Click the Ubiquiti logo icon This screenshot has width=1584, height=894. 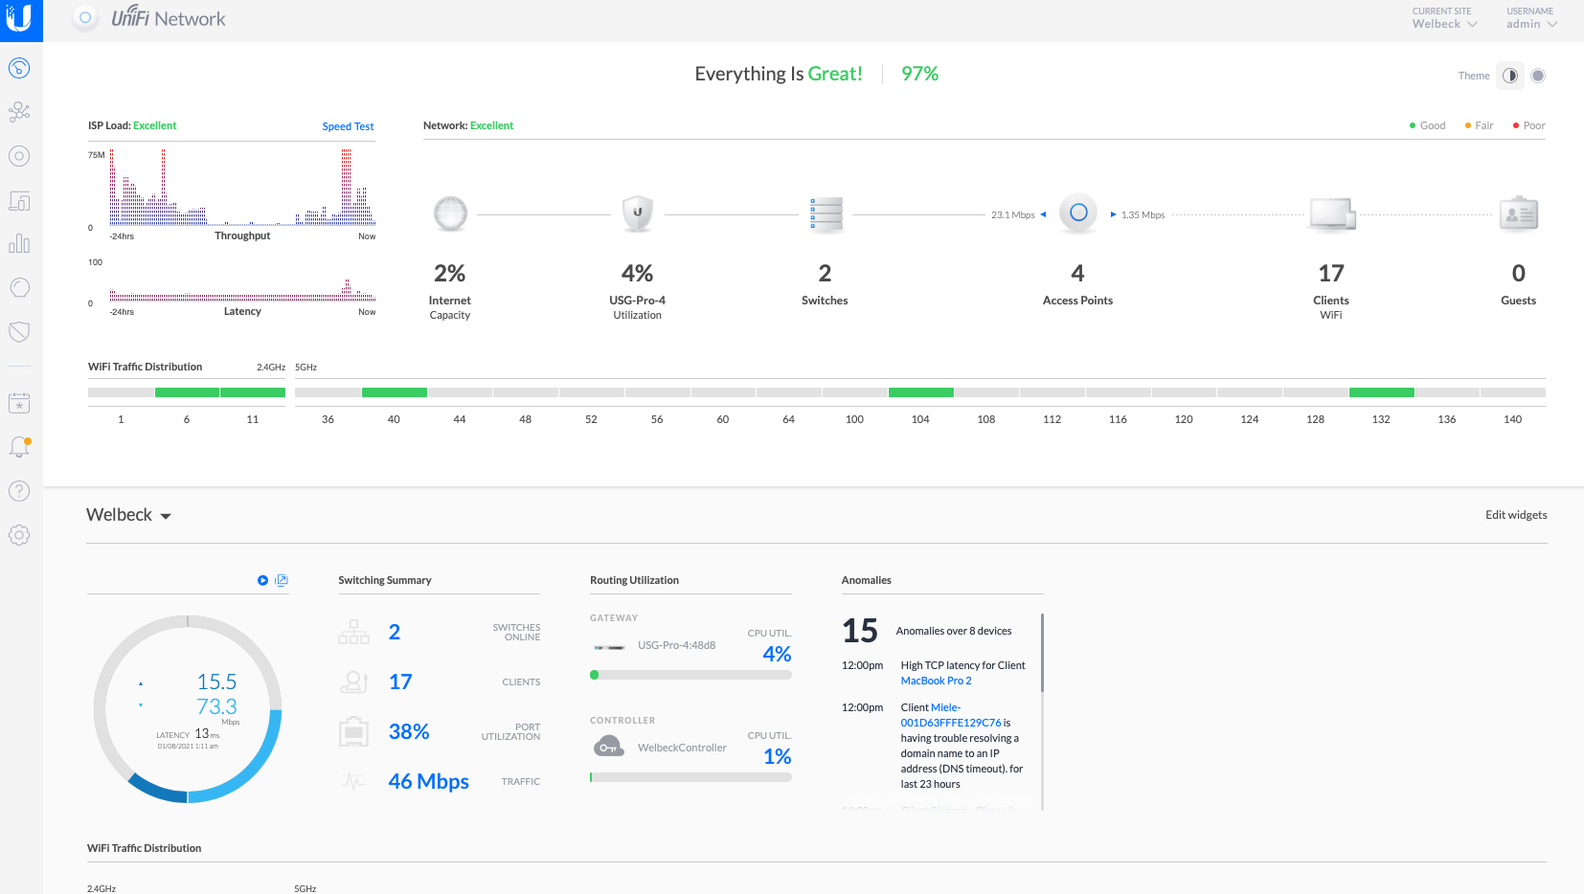click(20, 19)
